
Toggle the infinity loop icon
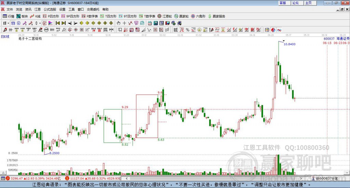click(279, 30)
